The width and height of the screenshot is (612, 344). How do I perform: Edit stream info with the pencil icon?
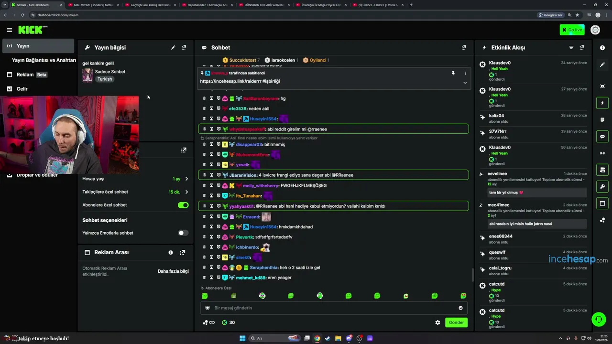173,48
